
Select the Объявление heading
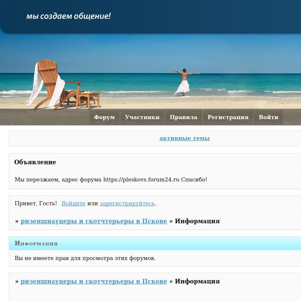pyautogui.click(x=35, y=162)
